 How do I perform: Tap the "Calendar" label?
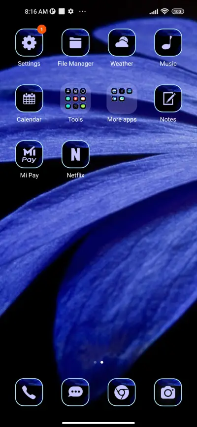point(29,119)
